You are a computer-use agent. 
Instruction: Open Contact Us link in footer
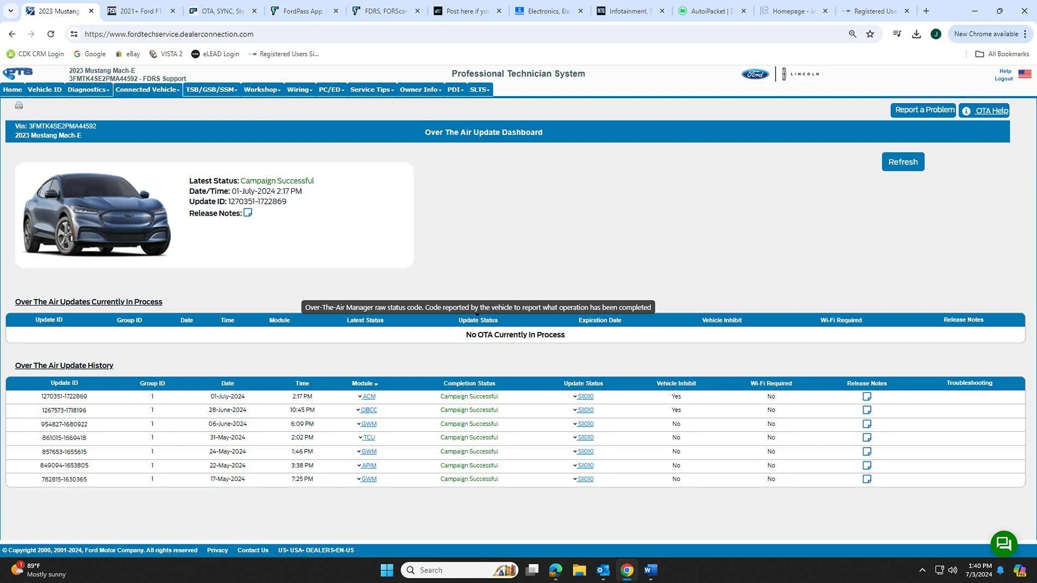click(x=253, y=550)
